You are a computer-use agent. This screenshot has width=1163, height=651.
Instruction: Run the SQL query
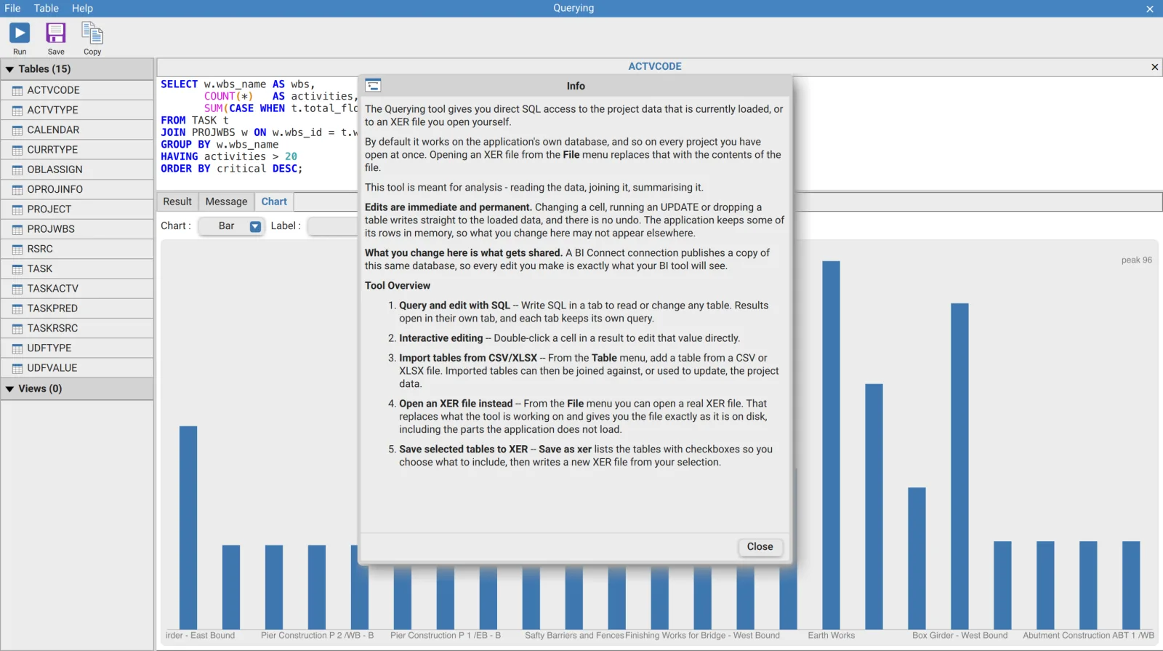click(20, 33)
